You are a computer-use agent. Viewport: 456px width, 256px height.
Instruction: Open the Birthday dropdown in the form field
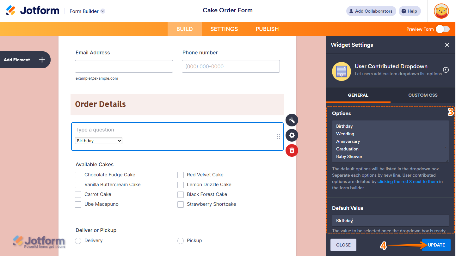pyautogui.click(x=98, y=141)
